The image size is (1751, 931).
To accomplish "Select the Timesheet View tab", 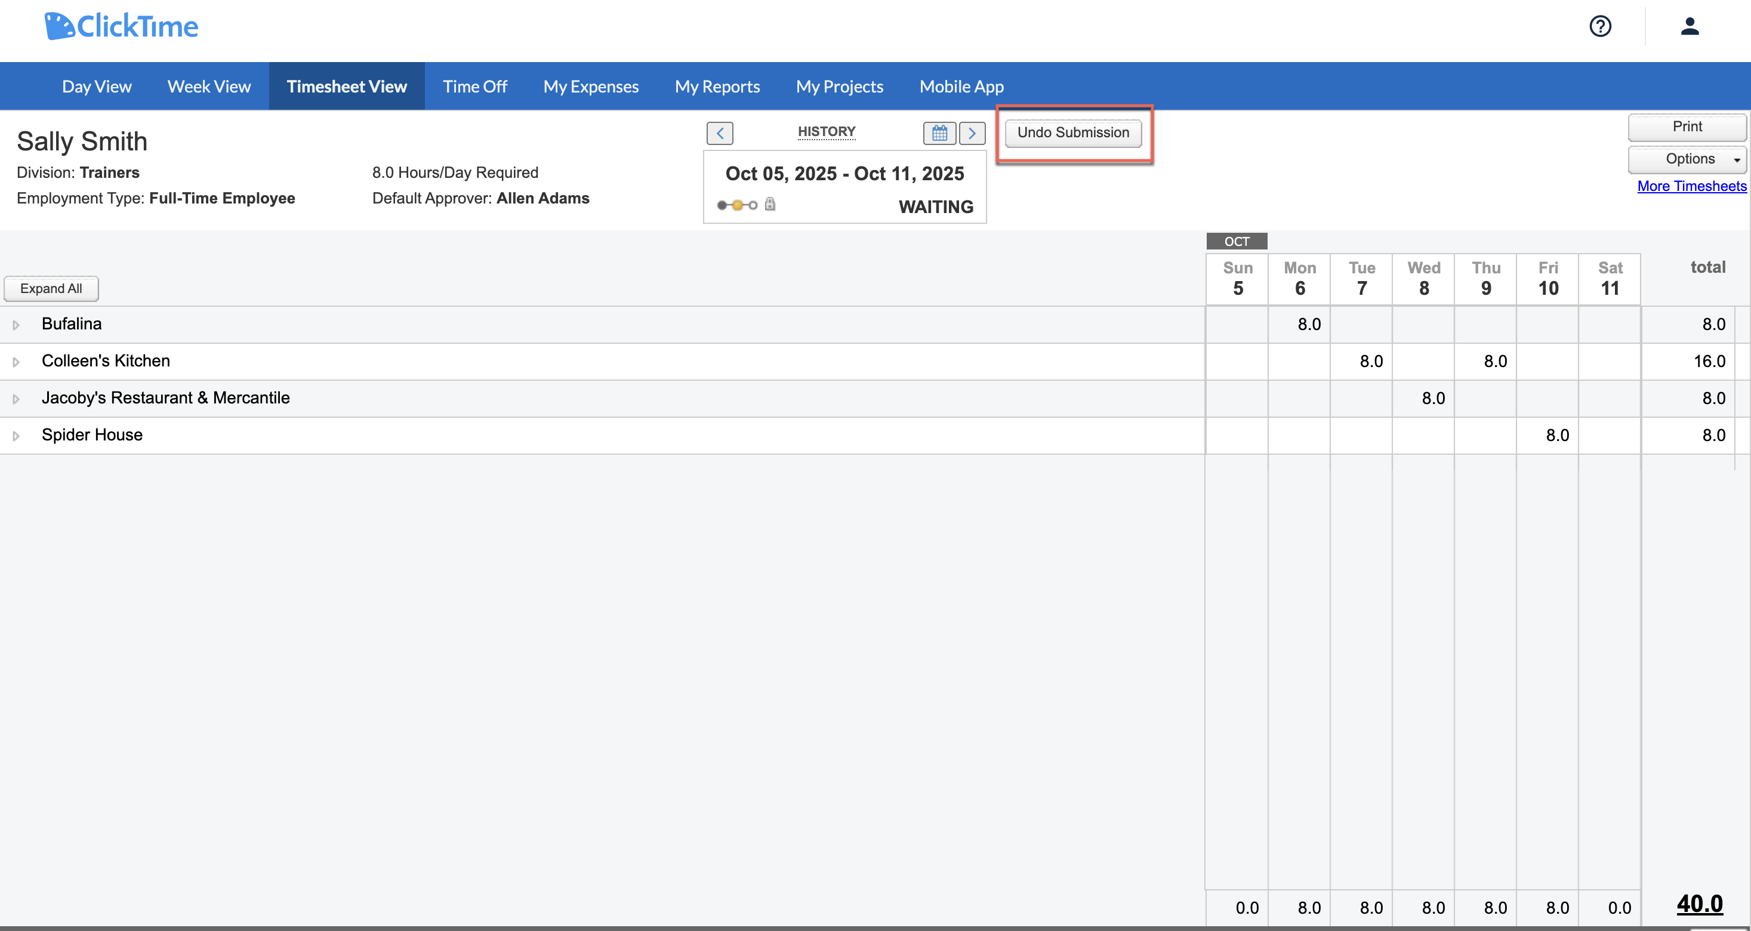I will click(x=347, y=87).
